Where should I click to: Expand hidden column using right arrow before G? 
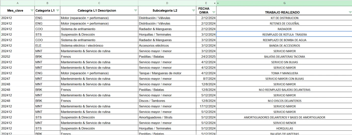pyautogui.click(x=218, y=3)
